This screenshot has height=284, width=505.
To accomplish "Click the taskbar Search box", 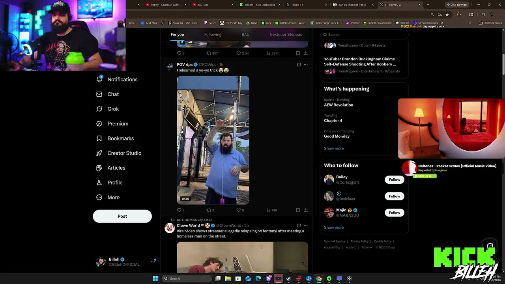I will [x=187, y=278].
